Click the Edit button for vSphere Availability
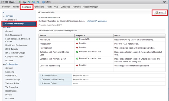This screenshot has height=101, width=169. (x=160, y=13)
